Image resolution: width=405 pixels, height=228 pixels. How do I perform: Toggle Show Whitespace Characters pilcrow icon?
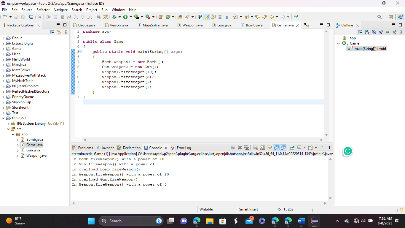(x=227, y=17)
